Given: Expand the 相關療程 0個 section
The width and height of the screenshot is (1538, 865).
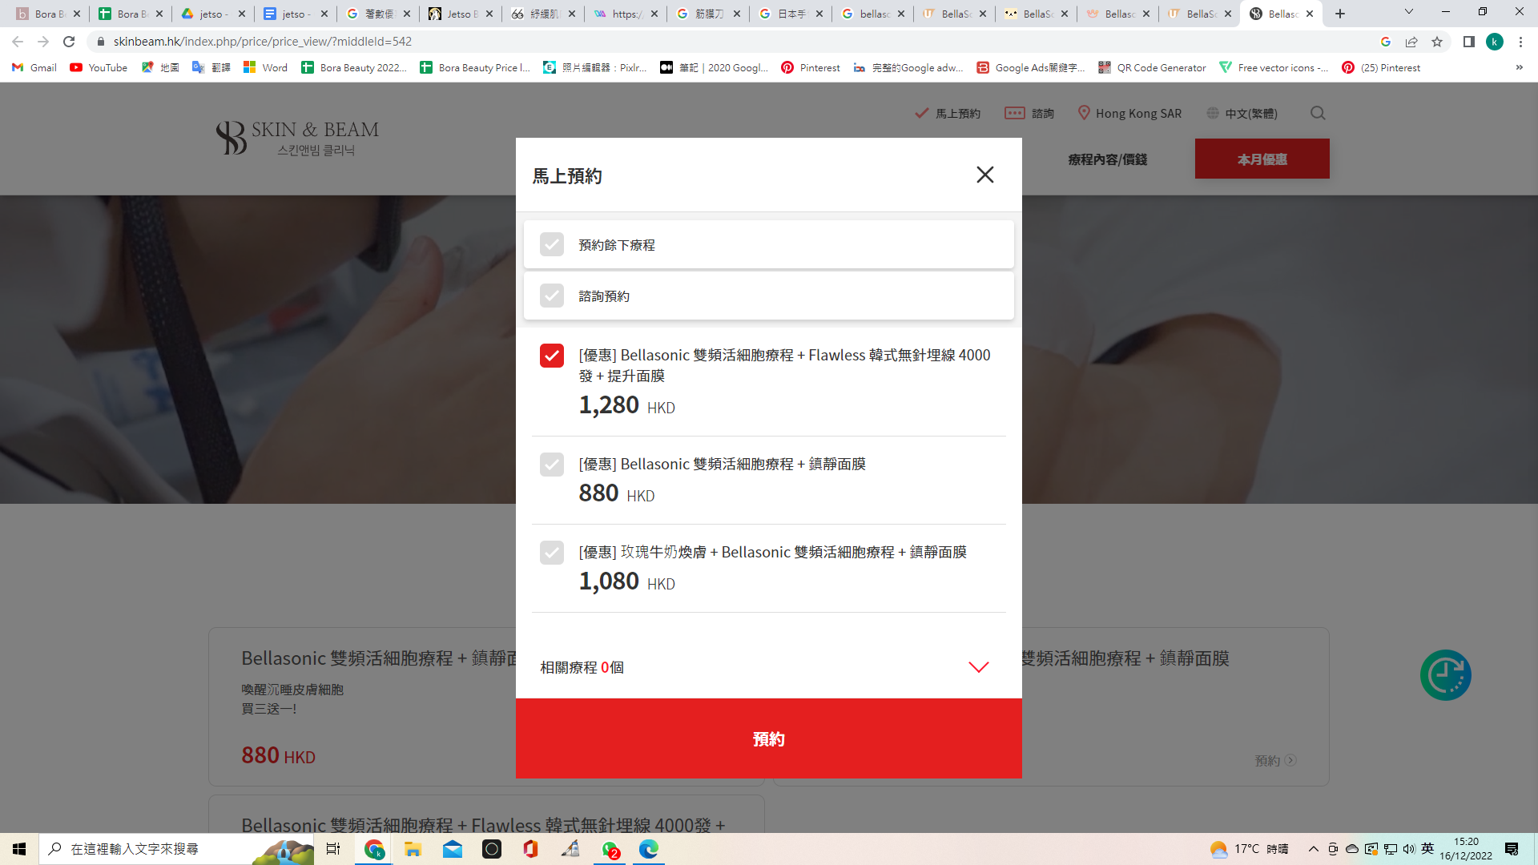Looking at the screenshot, I should point(978,667).
